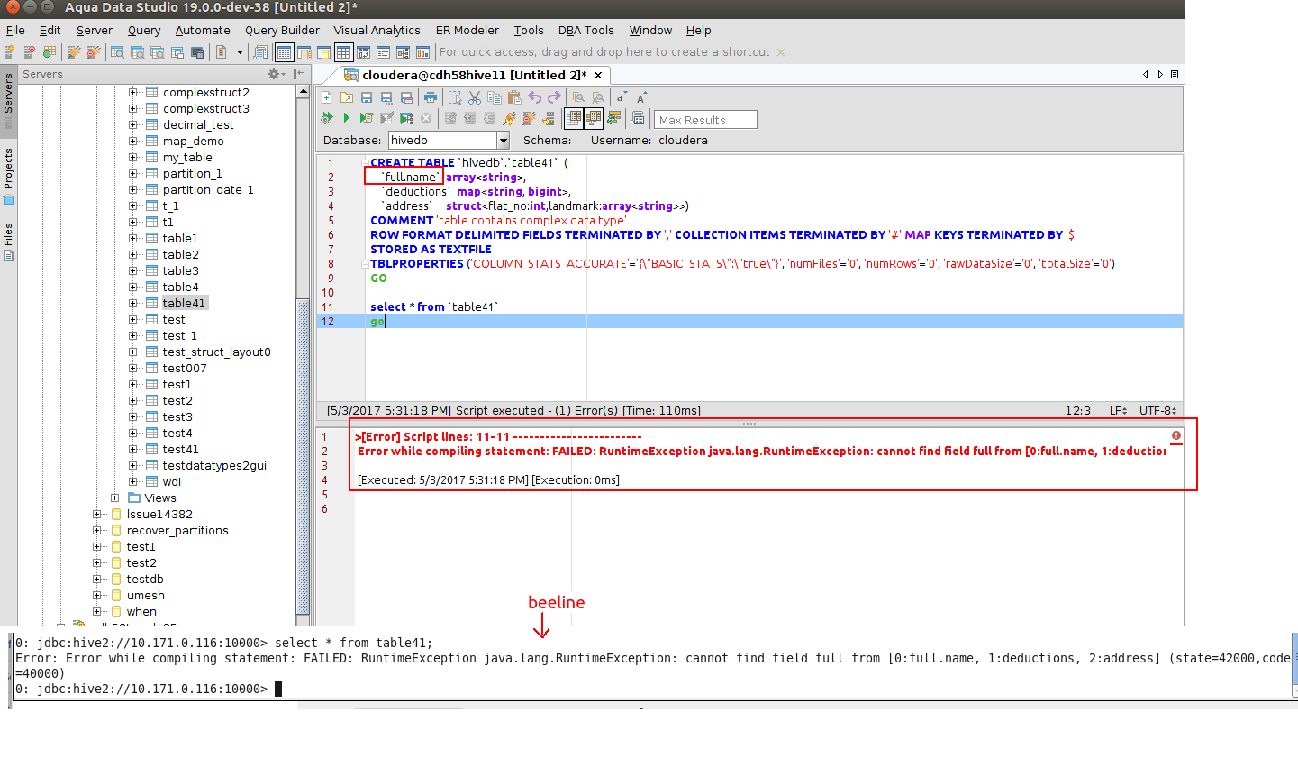Click the Copy icon in editor toolbar

(x=495, y=97)
